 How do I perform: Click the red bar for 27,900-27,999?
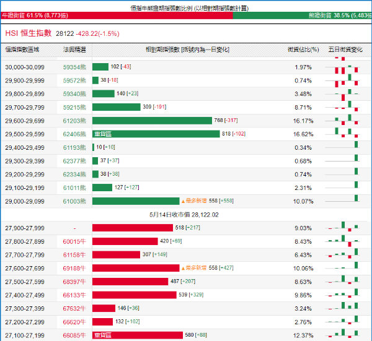coord(133,228)
